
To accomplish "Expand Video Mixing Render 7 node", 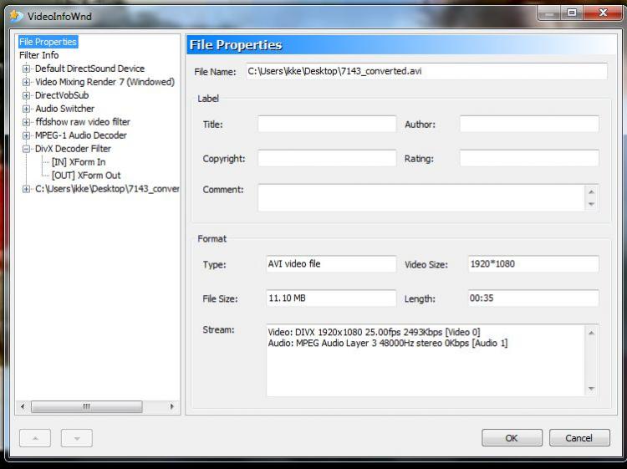I will pos(27,82).
